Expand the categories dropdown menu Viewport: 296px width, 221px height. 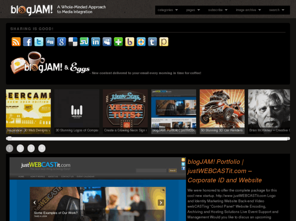tap(168, 10)
